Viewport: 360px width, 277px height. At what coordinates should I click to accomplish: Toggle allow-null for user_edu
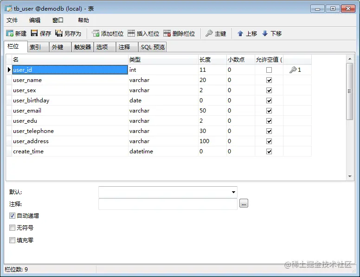click(x=269, y=121)
